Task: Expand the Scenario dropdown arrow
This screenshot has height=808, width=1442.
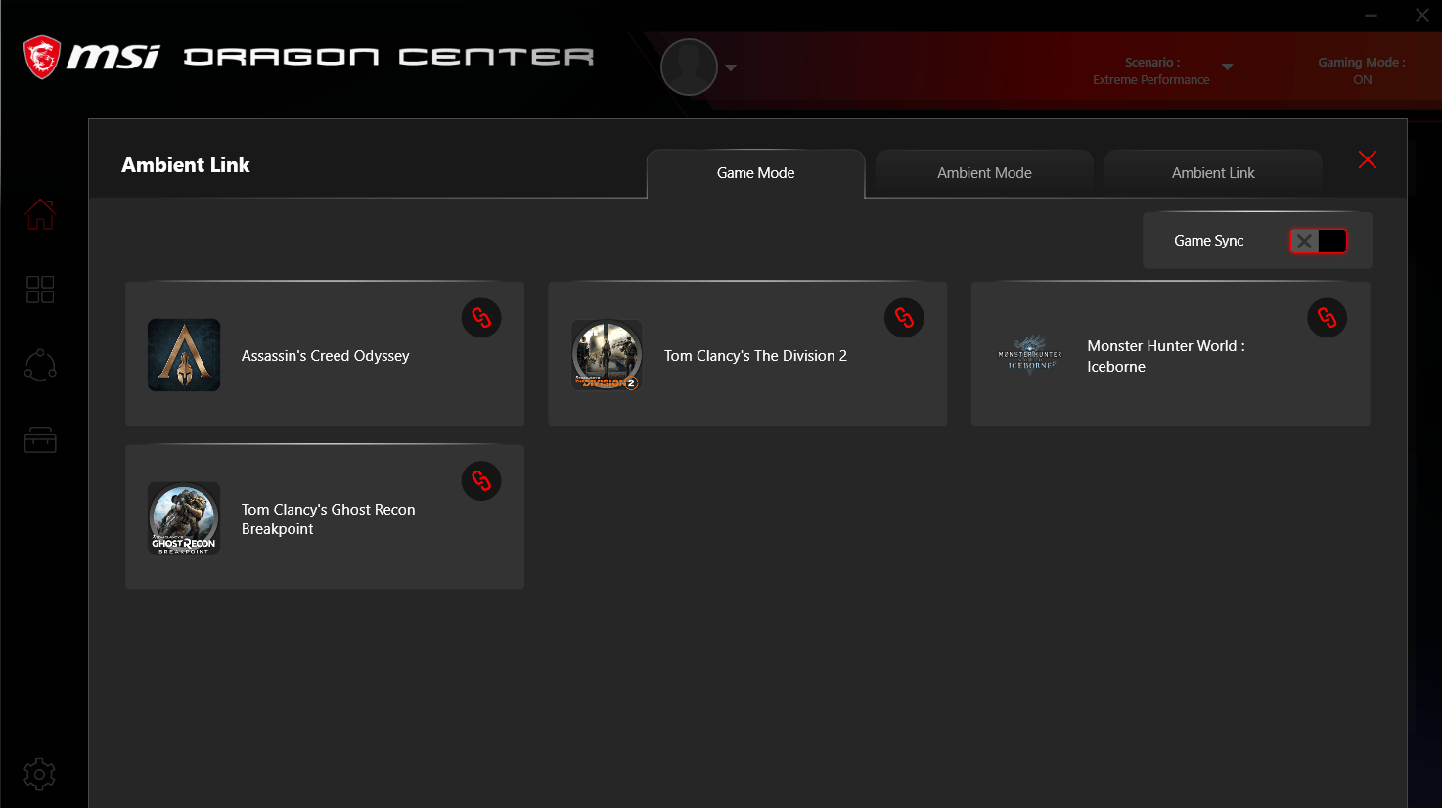Action: [1227, 67]
